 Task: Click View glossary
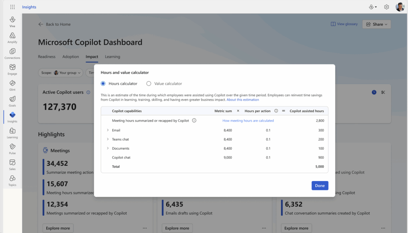344,24
